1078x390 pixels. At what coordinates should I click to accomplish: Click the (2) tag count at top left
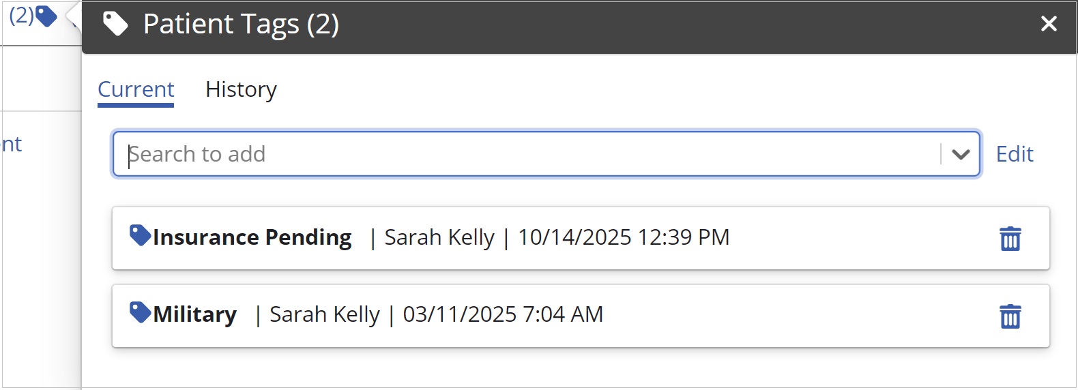tap(21, 15)
